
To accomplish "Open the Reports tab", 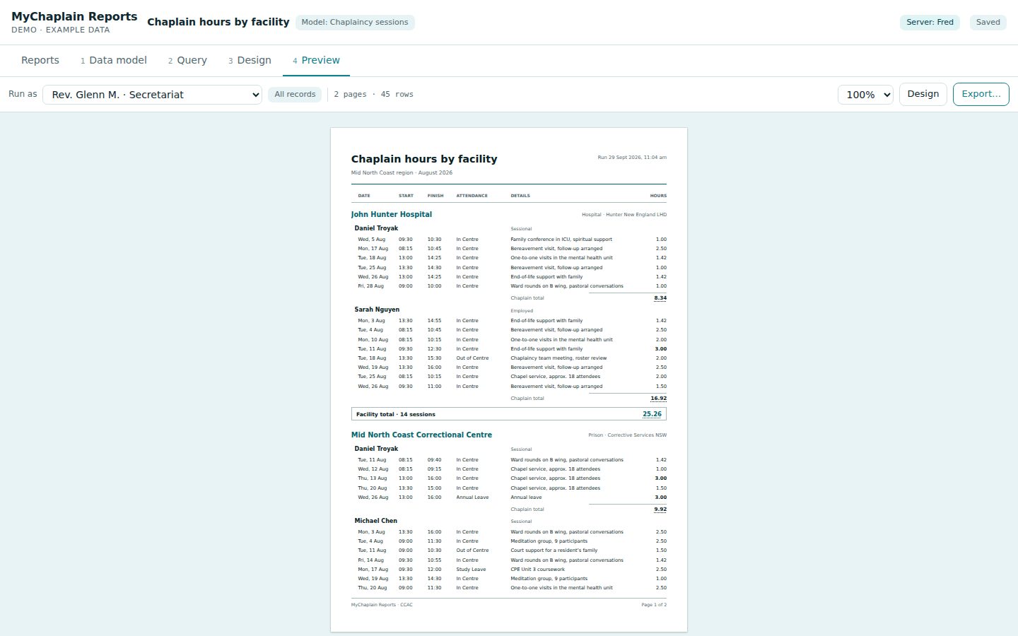I will pos(40,60).
